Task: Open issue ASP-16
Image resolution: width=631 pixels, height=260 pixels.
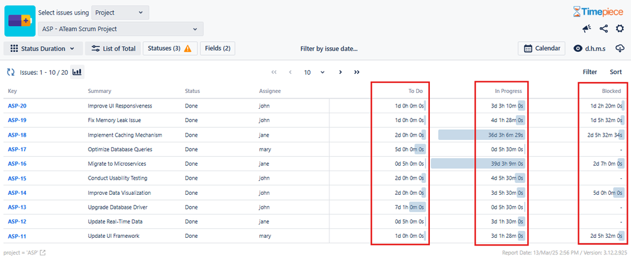Action: 17,164
